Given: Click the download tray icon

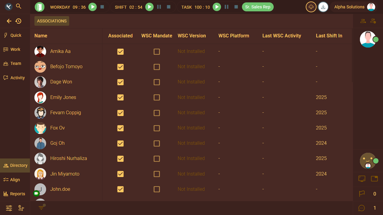Looking at the screenshot, I should pos(323,7).
